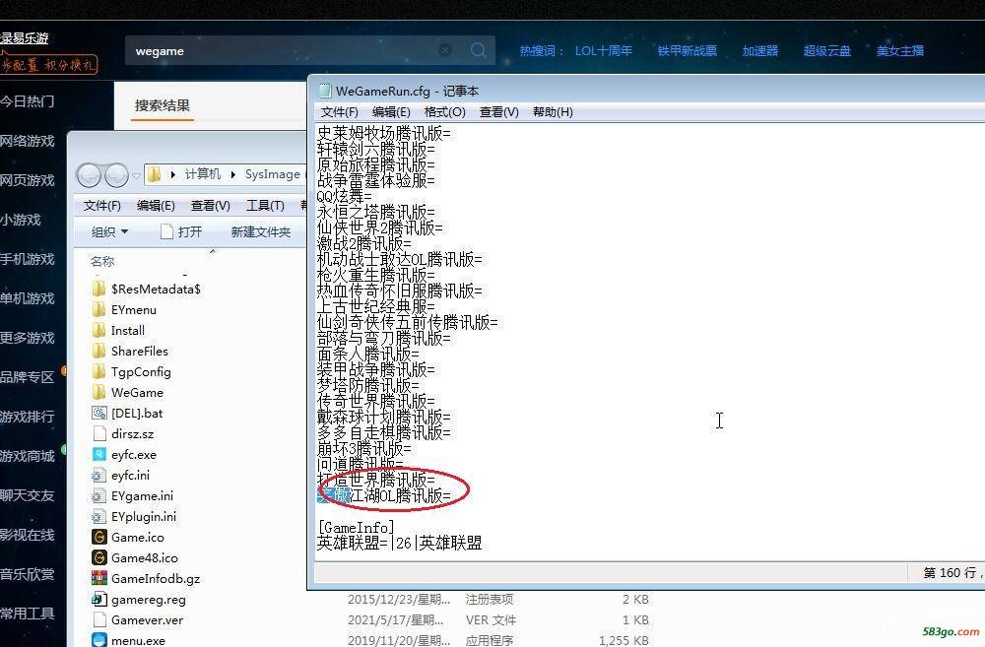
Task: Click the Notepad icon in the title bar
Action: [x=324, y=91]
